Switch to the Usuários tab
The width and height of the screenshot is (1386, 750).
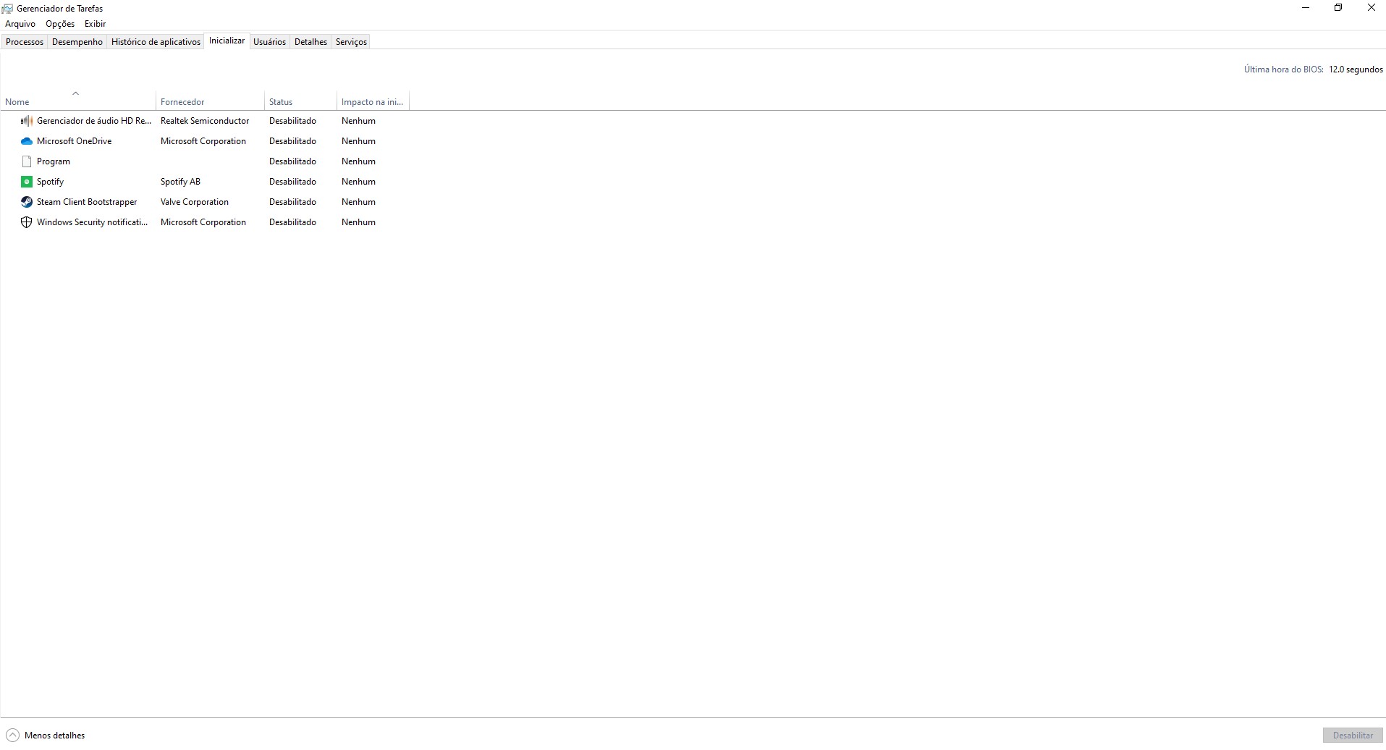(269, 42)
